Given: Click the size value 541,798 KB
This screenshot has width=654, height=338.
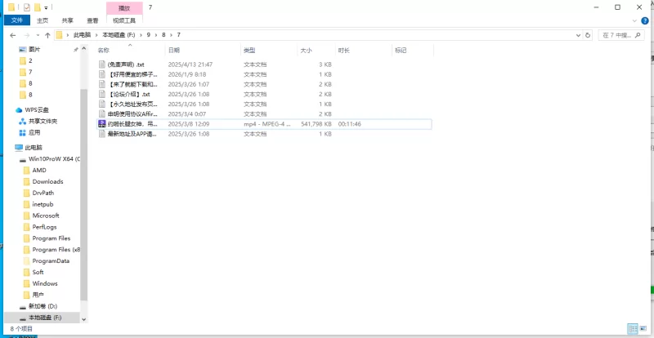Looking at the screenshot, I should (316, 124).
